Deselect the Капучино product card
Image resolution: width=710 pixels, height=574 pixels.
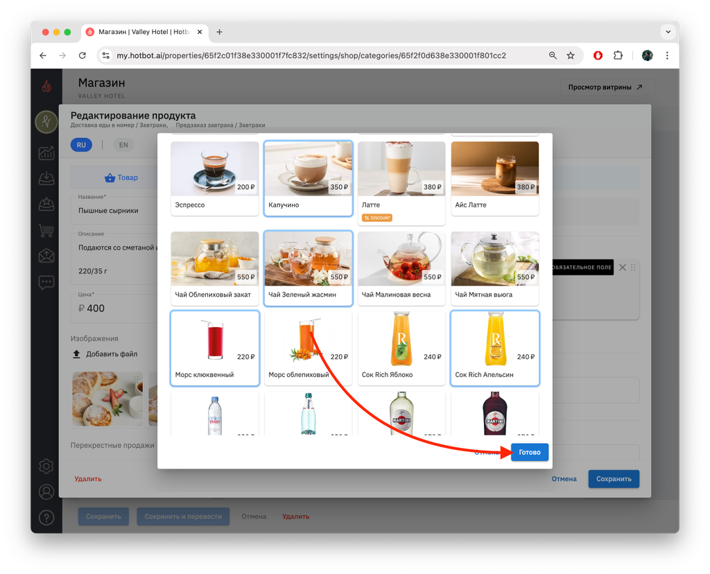tap(308, 178)
